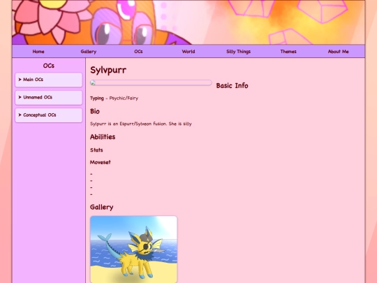This screenshot has height=283, width=377.
Task: Go to the Gallery nav page
Action: pyautogui.click(x=89, y=52)
